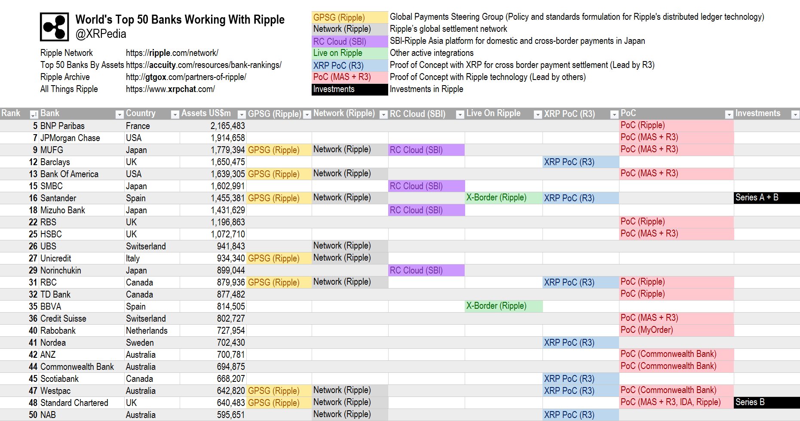
Task: Select the Barclays bank cell
Action: [82, 162]
